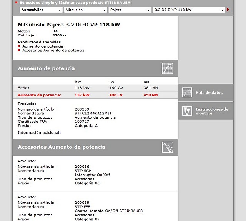Click nomenclature STT-FFB

click(x=83, y=207)
